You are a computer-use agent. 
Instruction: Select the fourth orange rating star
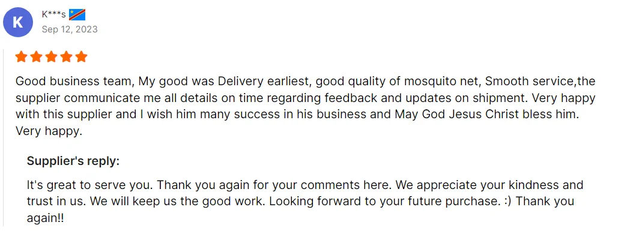click(66, 57)
